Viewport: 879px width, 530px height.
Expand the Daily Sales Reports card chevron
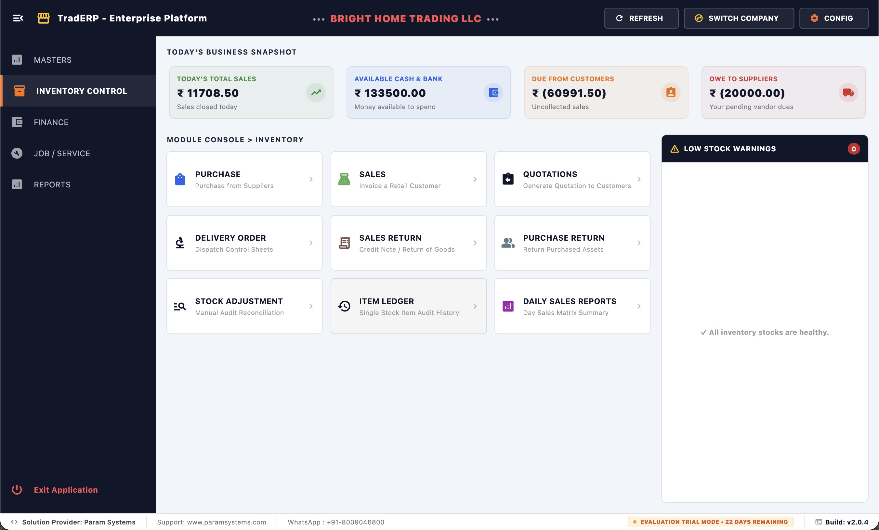click(639, 306)
